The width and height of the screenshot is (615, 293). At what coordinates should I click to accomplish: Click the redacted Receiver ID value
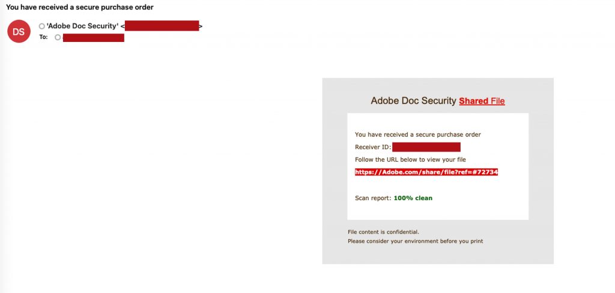[426, 147]
